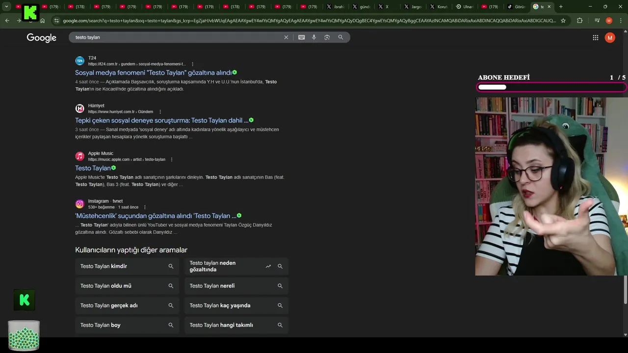Open the media controls icon in toolbar
Image resolution: width=628 pixels, height=353 pixels.
[597, 21]
